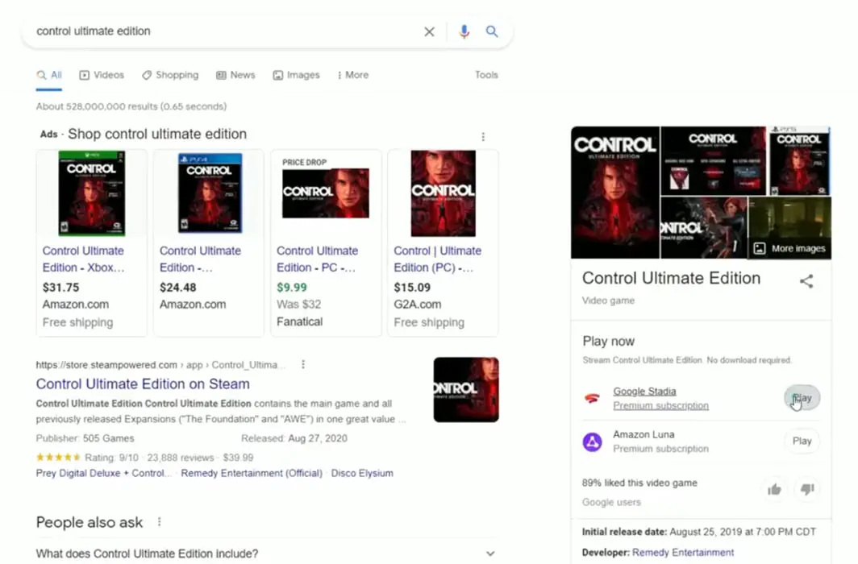
Task: Open Steam result three-dot menu
Action: tap(303, 364)
